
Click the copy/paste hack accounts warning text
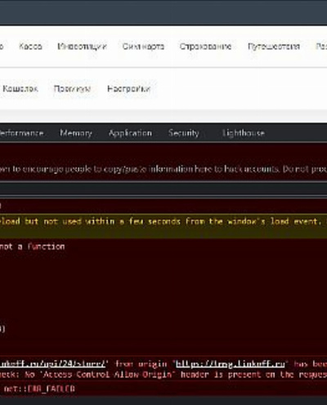163,169
